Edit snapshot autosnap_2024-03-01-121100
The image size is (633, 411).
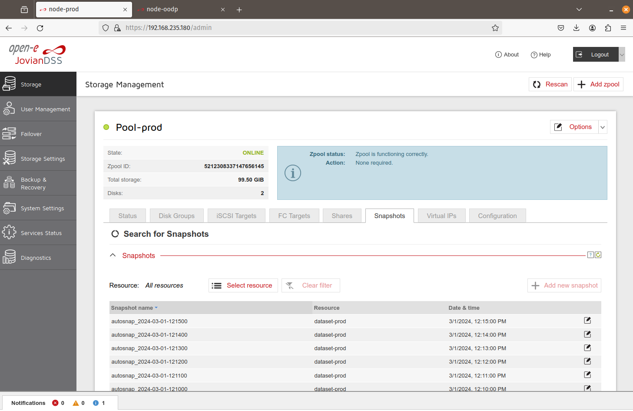(587, 375)
